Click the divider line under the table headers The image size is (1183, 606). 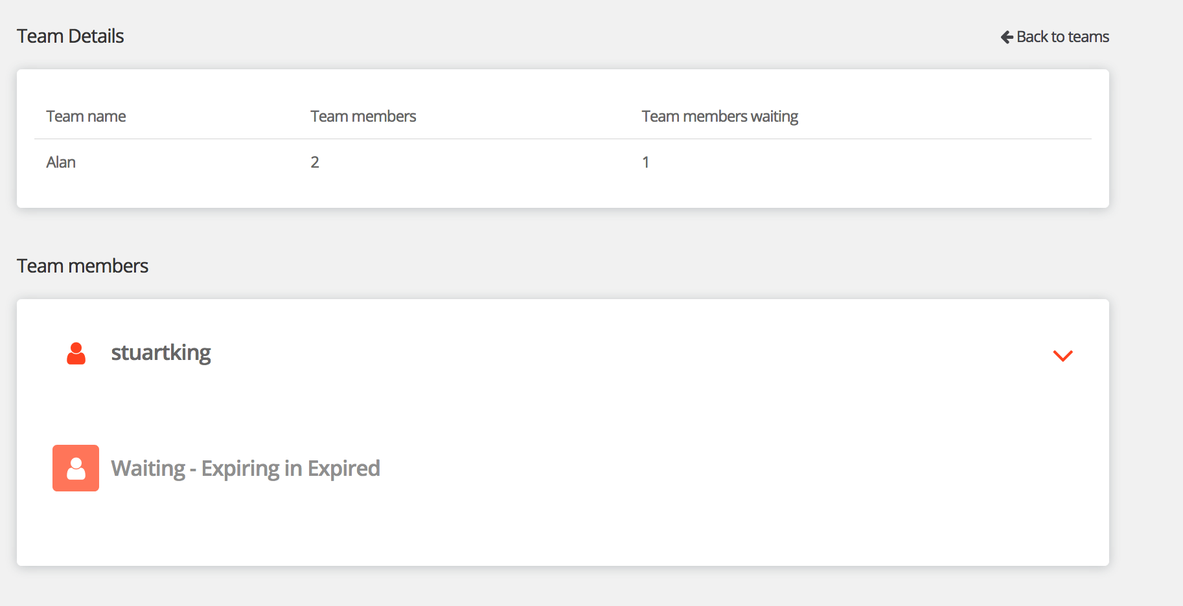[x=562, y=139]
